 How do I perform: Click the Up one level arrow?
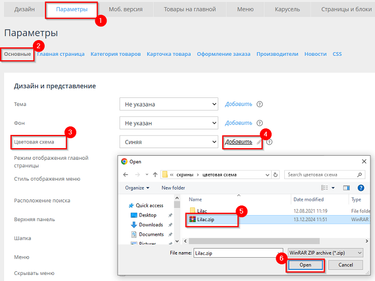pyautogui.click(x=154, y=174)
